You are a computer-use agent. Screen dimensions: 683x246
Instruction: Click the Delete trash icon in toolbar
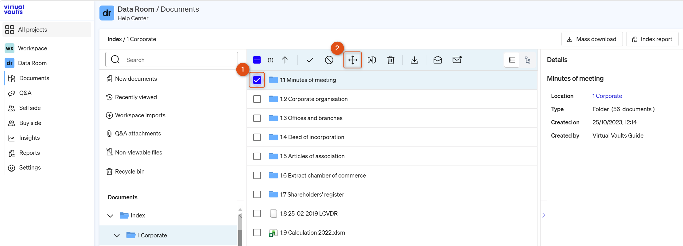tap(390, 60)
